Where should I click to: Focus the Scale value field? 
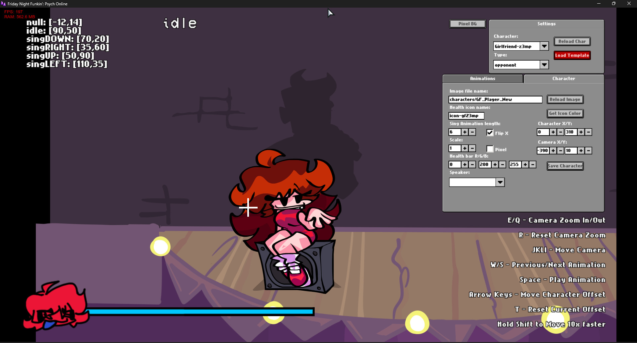(x=455, y=148)
